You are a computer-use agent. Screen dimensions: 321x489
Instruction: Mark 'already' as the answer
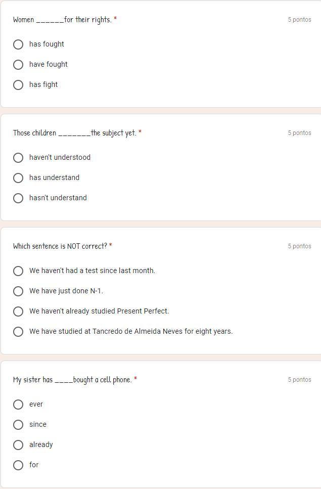pos(18,445)
